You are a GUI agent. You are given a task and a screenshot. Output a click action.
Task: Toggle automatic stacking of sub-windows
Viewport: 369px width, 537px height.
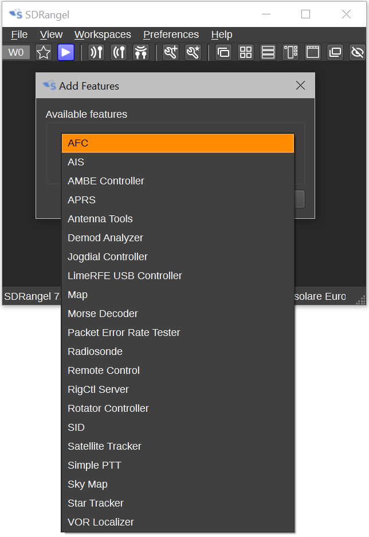click(x=291, y=52)
